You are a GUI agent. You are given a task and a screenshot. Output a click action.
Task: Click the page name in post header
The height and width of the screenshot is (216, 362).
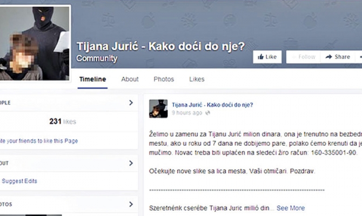click(212, 104)
